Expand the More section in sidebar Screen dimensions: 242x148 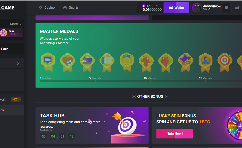[x=16, y=24]
